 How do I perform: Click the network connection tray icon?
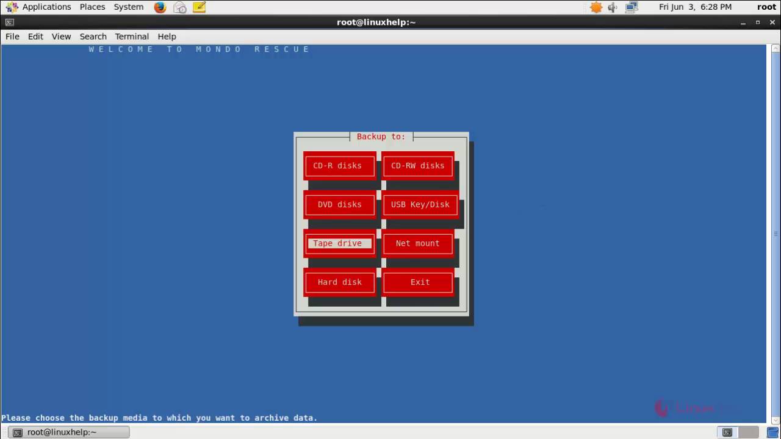point(632,7)
